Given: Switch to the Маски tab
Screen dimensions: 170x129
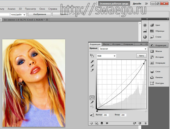Looking at the screenshot, I should coord(106,44).
